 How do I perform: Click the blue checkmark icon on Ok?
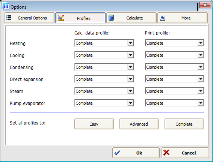click(x=117, y=153)
